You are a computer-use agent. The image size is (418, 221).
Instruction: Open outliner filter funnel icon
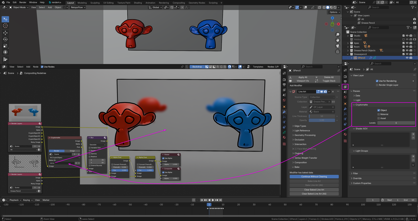(x=408, y=28)
